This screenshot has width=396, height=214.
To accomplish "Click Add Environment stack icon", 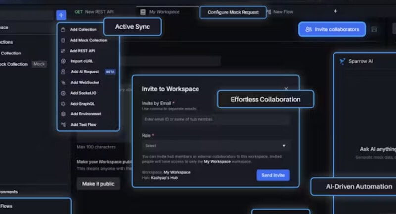I will (x=63, y=114).
